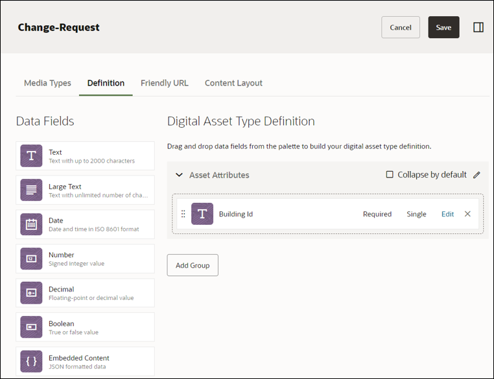This screenshot has height=379, width=494.
Task: Click the Large Text field label
Action: pyautogui.click(x=65, y=187)
